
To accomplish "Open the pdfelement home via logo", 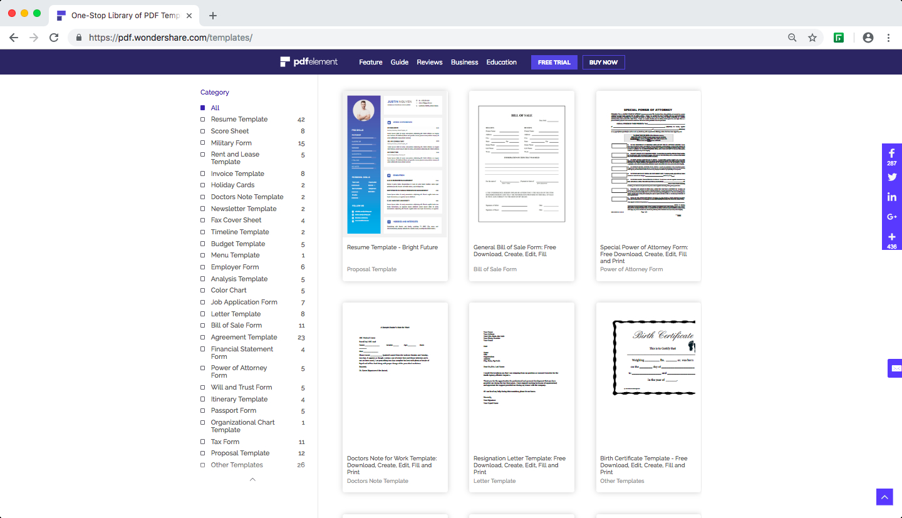I will pyautogui.click(x=309, y=62).
